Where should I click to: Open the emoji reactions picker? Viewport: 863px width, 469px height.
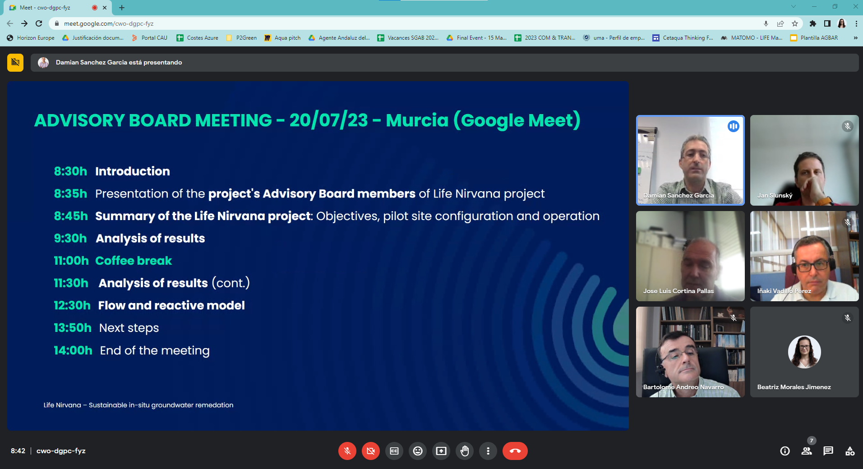(x=418, y=451)
